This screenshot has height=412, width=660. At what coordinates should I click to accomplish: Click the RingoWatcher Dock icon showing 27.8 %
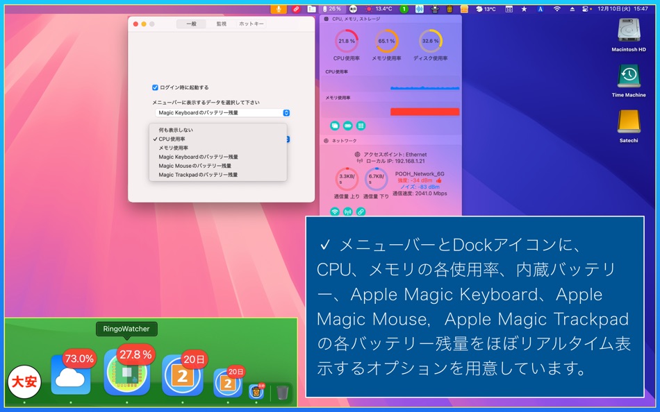[x=126, y=372]
